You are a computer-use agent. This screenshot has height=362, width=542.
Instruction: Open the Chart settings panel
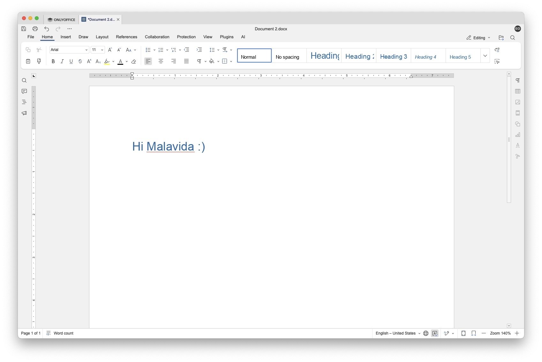click(518, 134)
